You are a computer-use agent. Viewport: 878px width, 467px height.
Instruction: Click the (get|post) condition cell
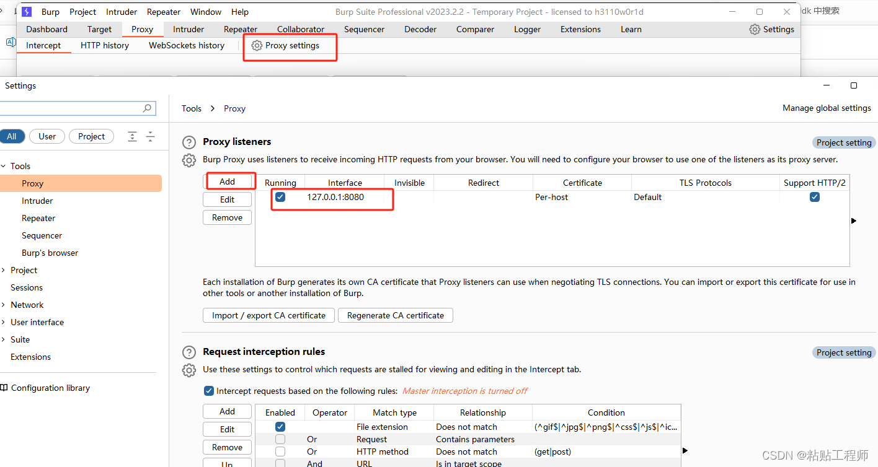(606, 452)
